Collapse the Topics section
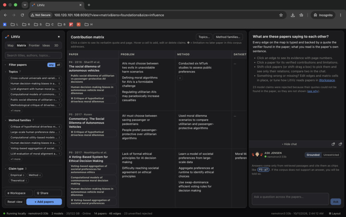346x217 pixels. click(x=13, y=72)
